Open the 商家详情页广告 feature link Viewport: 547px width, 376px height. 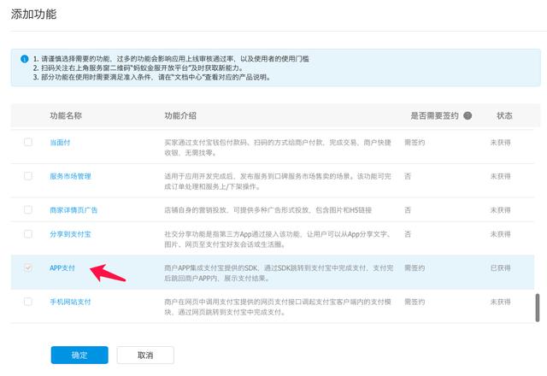coord(74,210)
